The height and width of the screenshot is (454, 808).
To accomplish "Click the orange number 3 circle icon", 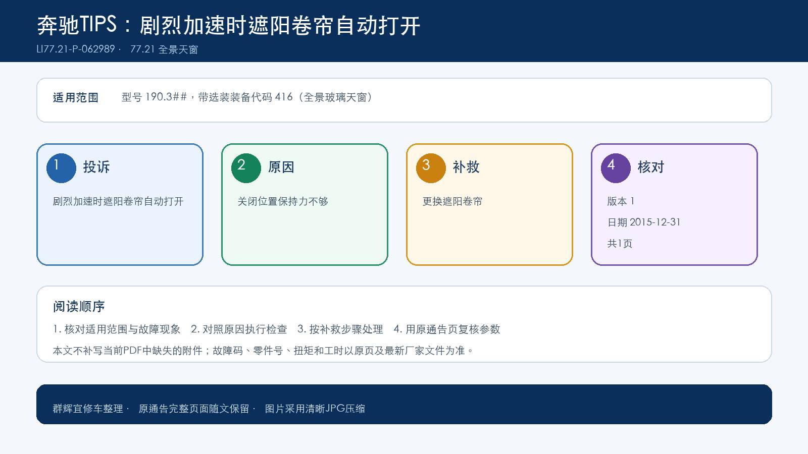I will click(431, 168).
